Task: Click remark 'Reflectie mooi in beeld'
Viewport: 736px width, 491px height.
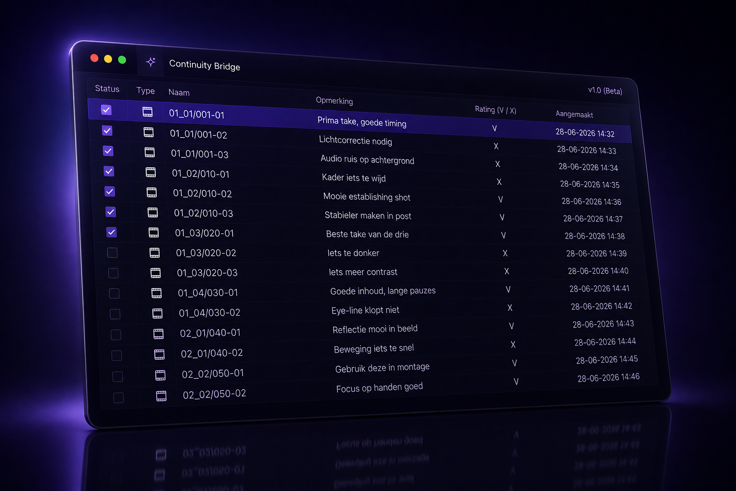Action: [375, 329]
